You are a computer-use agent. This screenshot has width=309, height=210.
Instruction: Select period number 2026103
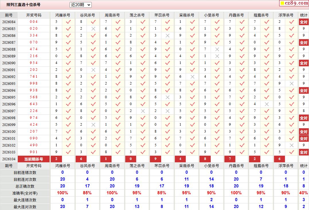click(9, 152)
